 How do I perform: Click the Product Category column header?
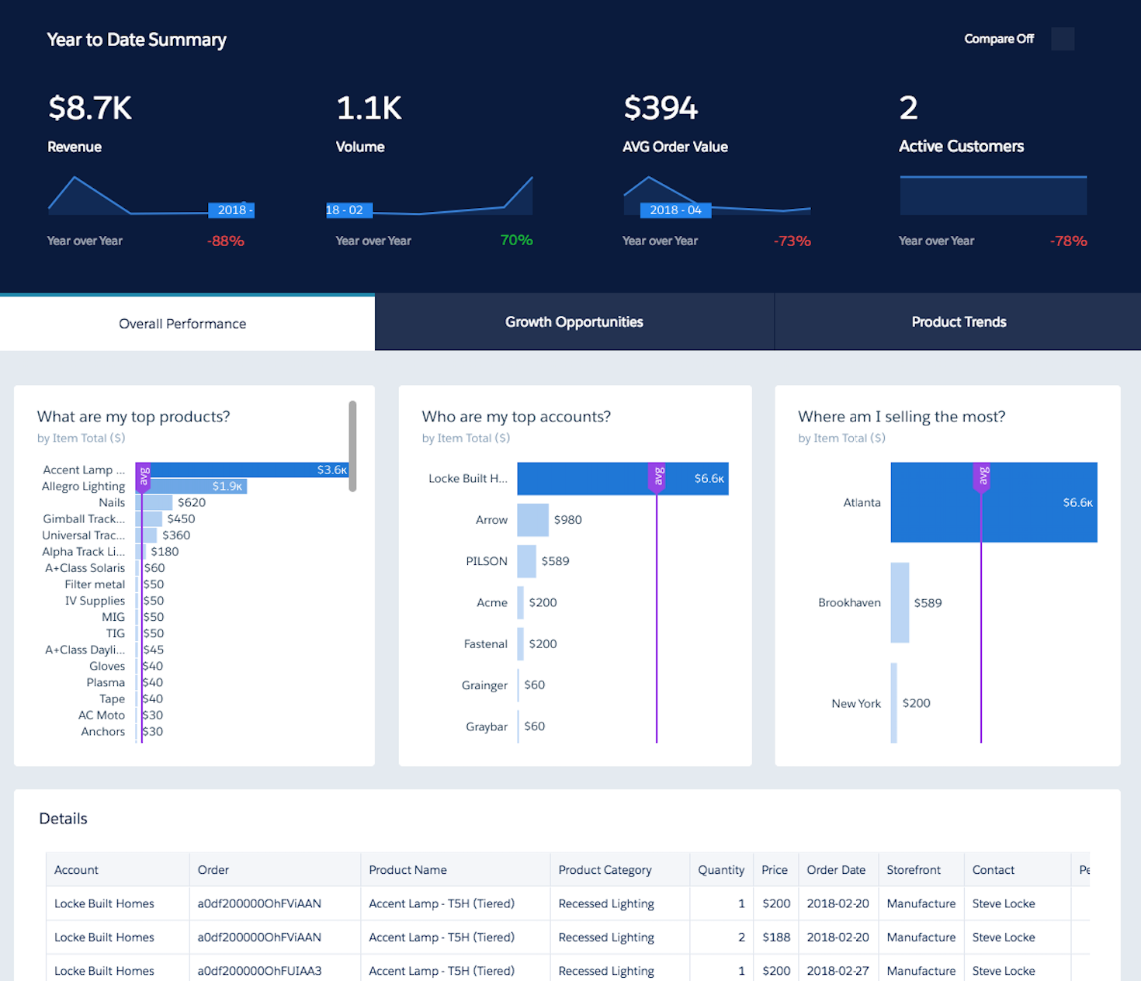tap(605, 870)
